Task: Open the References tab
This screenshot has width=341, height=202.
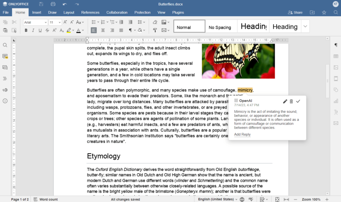Action: tap(90, 12)
